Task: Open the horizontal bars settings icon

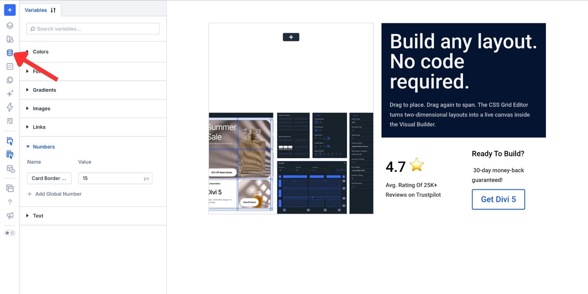Action: pyautogui.click(x=10, y=121)
